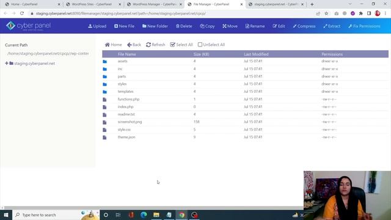Click the Permissions column header
The height and width of the screenshot is (220, 391).
point(332,54)
